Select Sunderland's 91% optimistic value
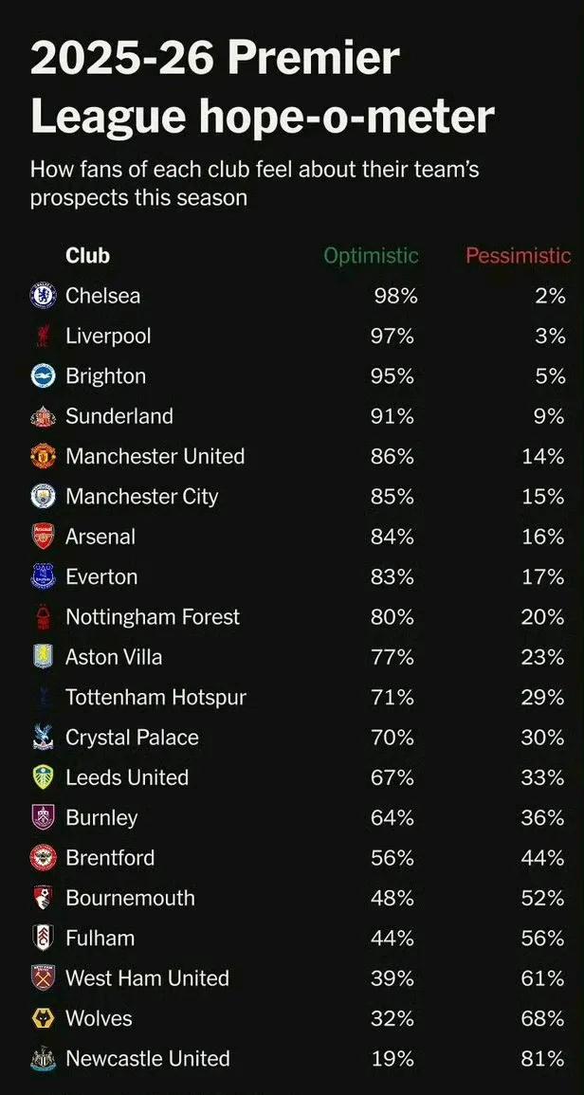 tap(392, 416)
